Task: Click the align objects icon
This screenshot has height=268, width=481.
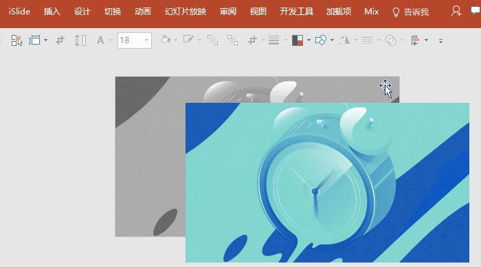Action: 415,40
